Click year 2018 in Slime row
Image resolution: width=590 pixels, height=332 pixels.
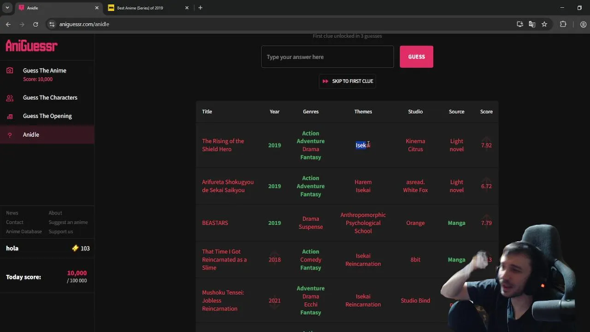coord(274,260)
